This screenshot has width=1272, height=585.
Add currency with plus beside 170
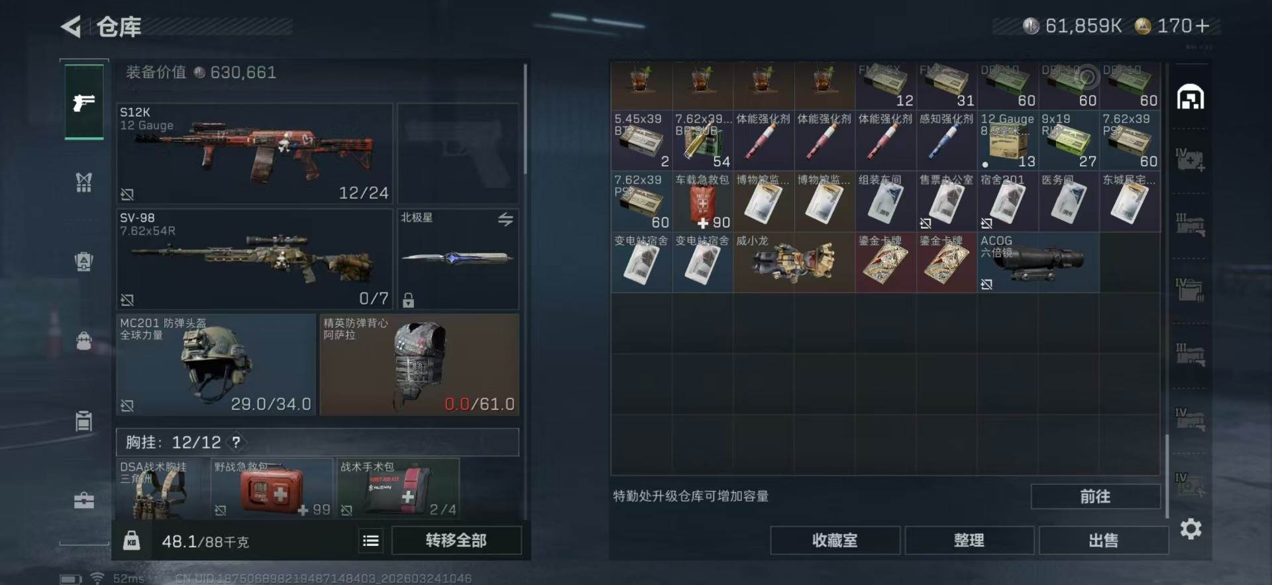tap(1202, 26)
